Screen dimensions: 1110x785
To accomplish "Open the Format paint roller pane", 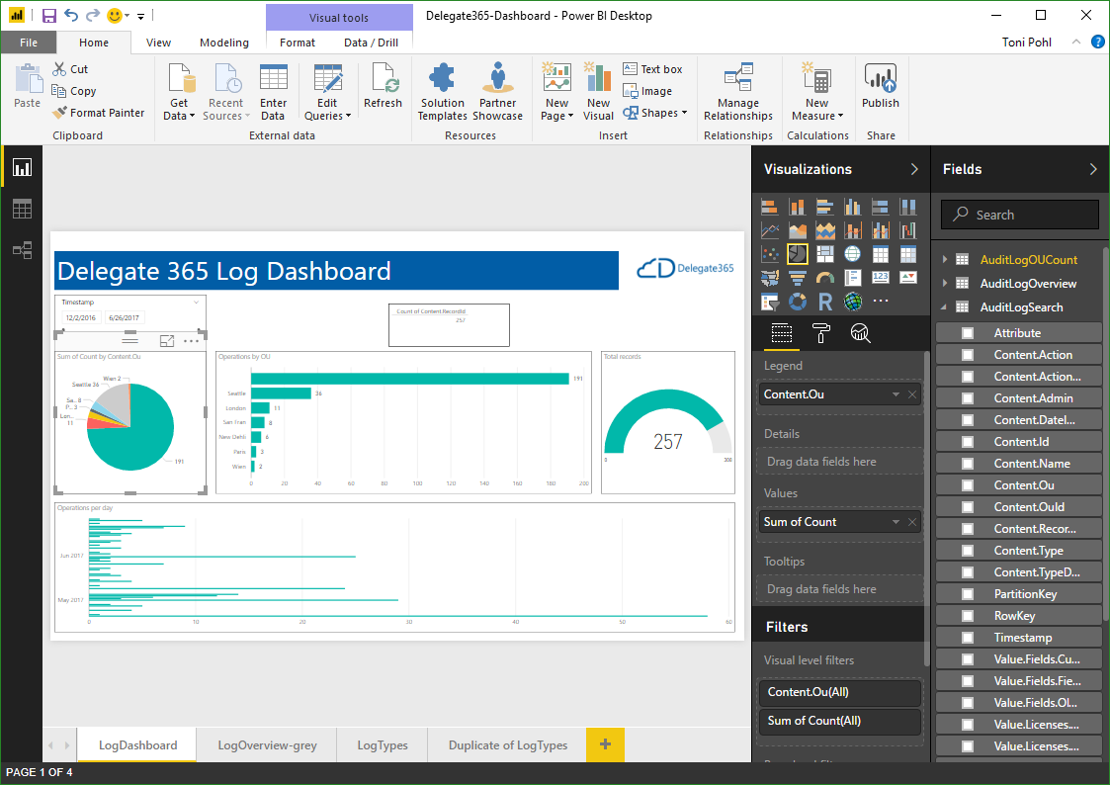I will (x=821, y=333).
